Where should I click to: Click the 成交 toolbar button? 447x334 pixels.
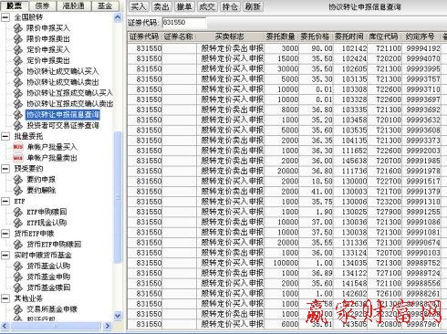[207, 6]
